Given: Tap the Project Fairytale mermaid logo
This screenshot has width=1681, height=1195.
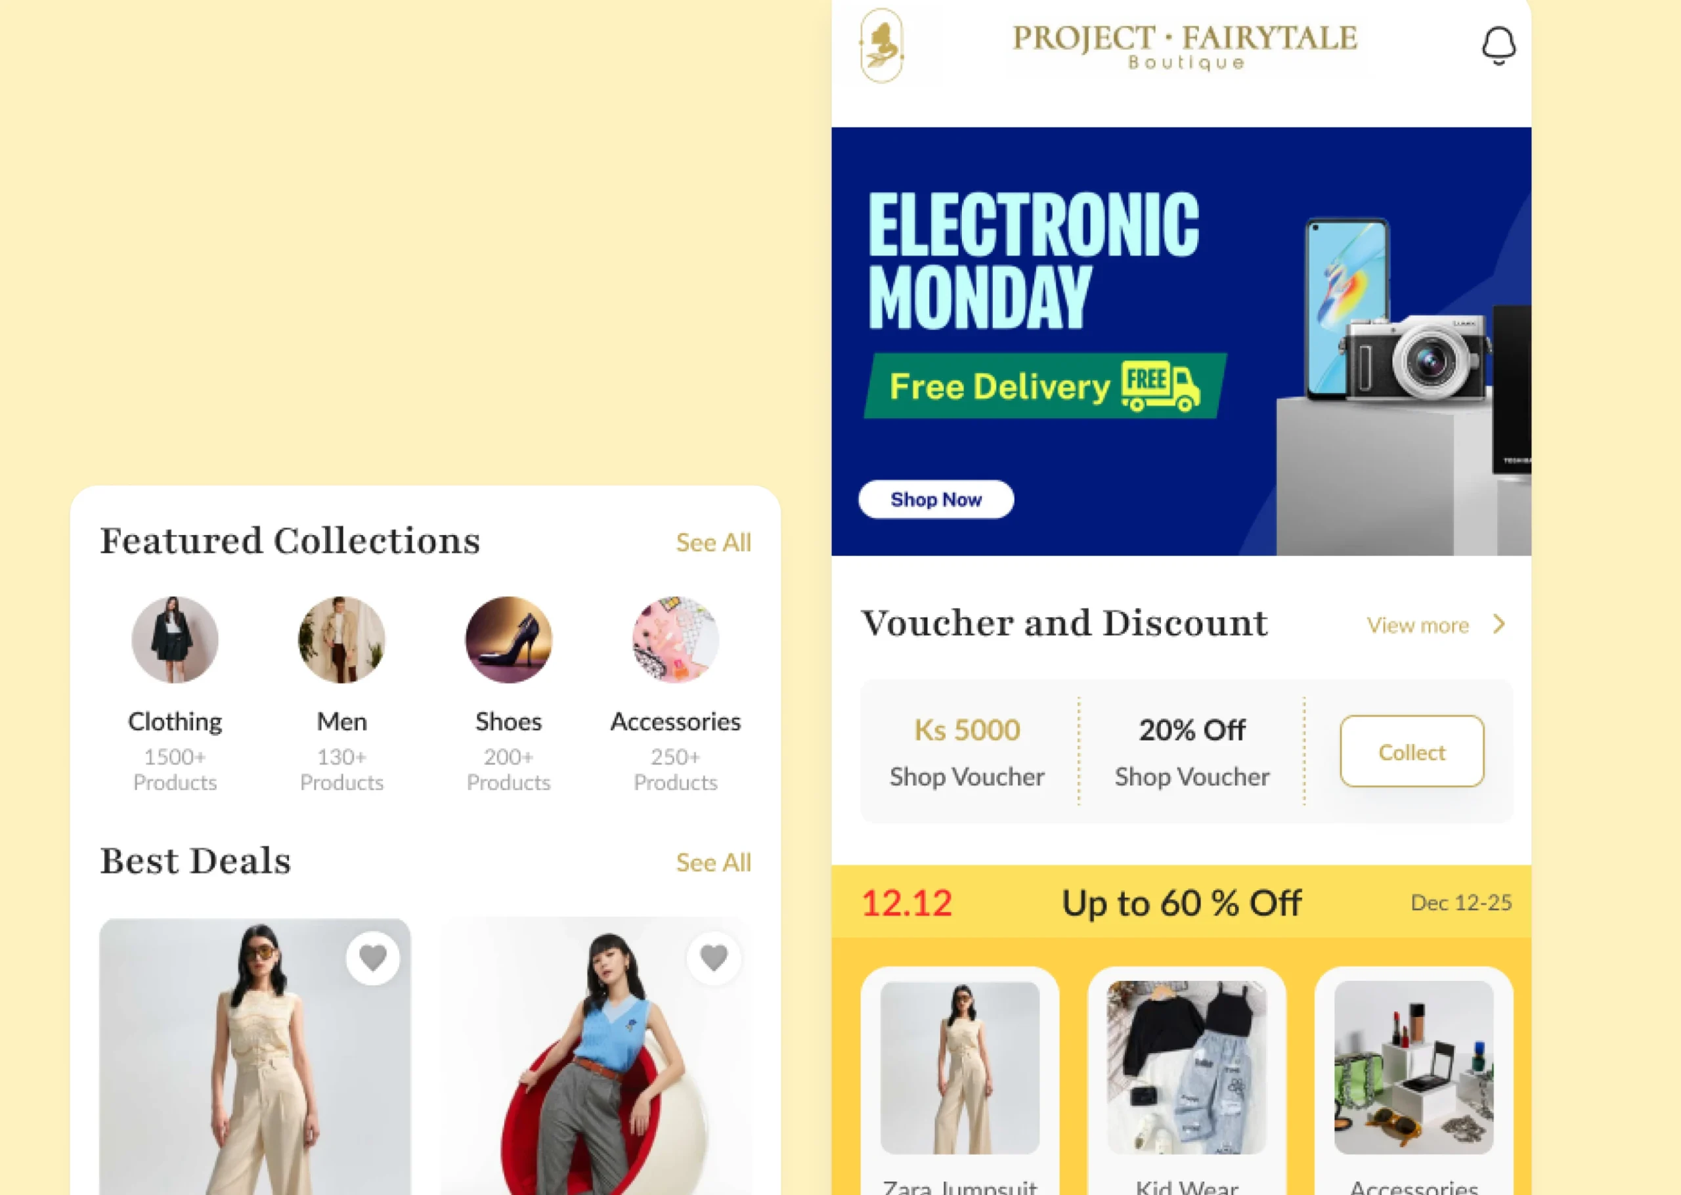Looking at the screenshot, I should pyautogui.click(x=882, y=45).
